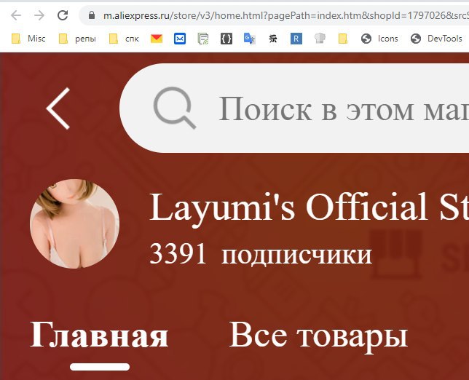Open the спк bookmarks folder
The image size is (469, 380).
click(124, 39)
